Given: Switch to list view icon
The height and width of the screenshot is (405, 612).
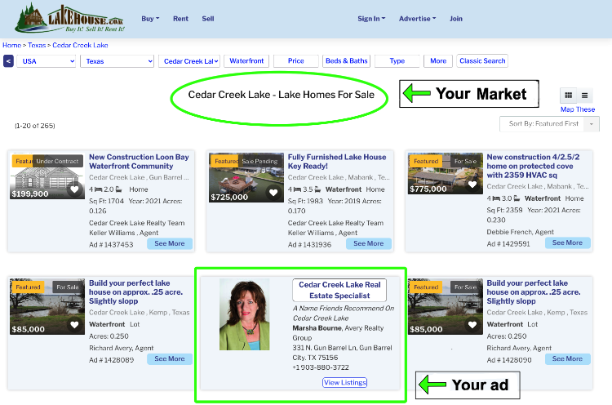Looking at the screenshot, I should tap(584, 95).
